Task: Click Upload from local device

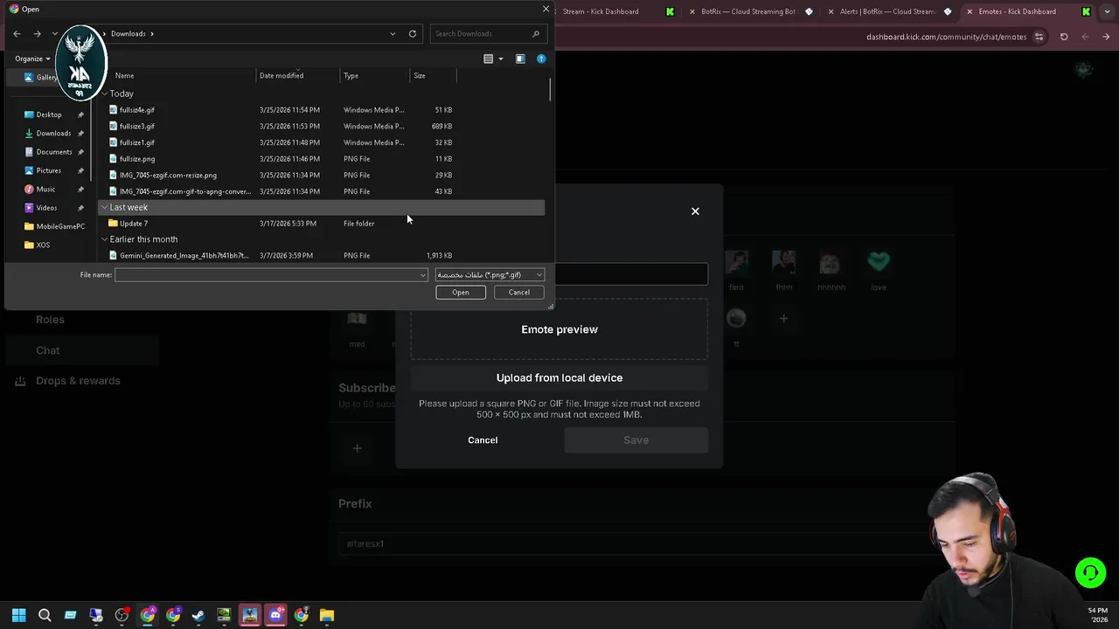Action: pyautogui.click(x=559, y=377)
